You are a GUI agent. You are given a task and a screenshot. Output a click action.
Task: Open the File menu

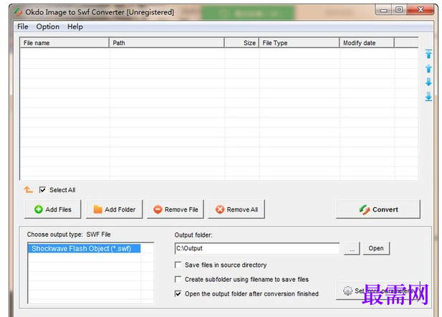(x=22, y=27)
